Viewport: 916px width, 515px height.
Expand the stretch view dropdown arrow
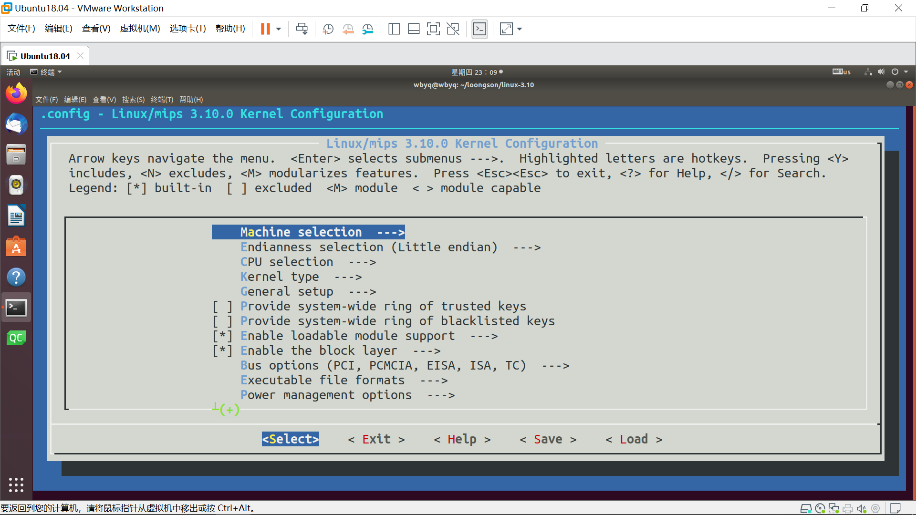click(520, 29)
